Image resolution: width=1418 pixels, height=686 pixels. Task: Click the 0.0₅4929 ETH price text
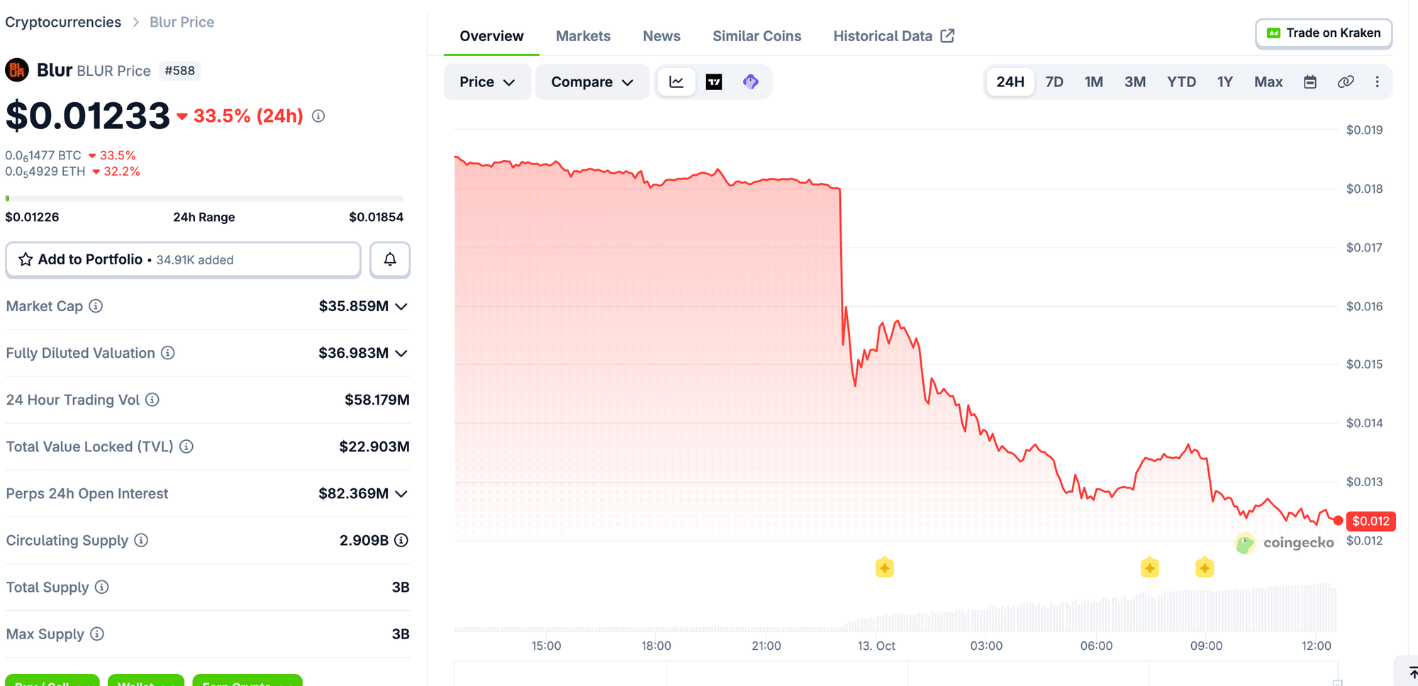pyautogui.click(x=45, y=172)
